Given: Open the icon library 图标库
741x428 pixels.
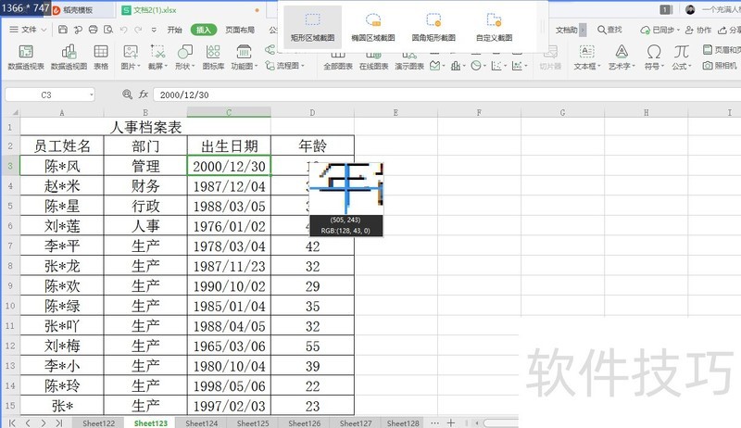Looking at the screenshot, I should [x=213, y=57].
